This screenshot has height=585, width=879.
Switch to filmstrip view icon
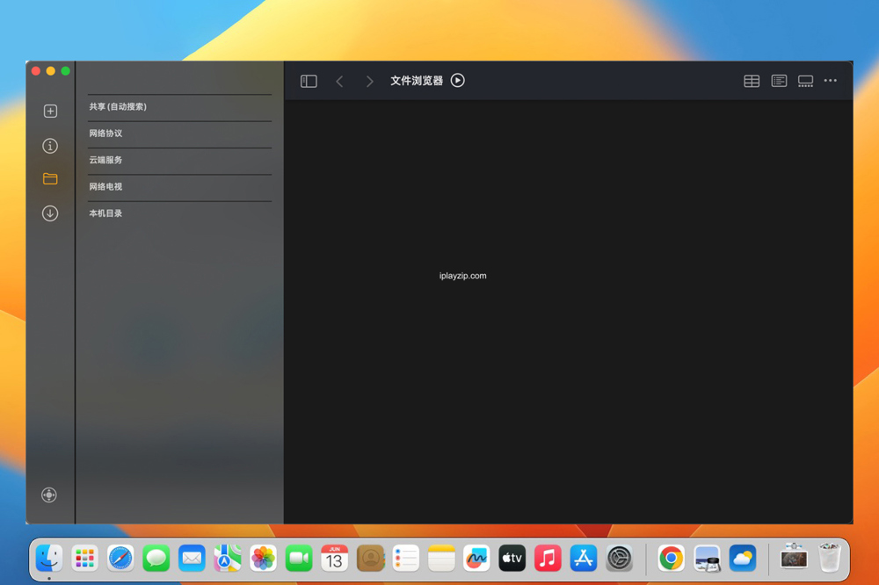tap(805, 81)
